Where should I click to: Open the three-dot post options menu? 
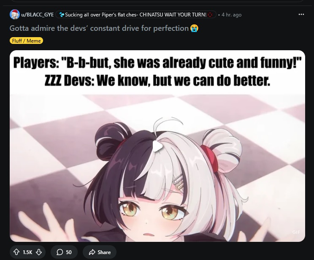click(301, 14)
